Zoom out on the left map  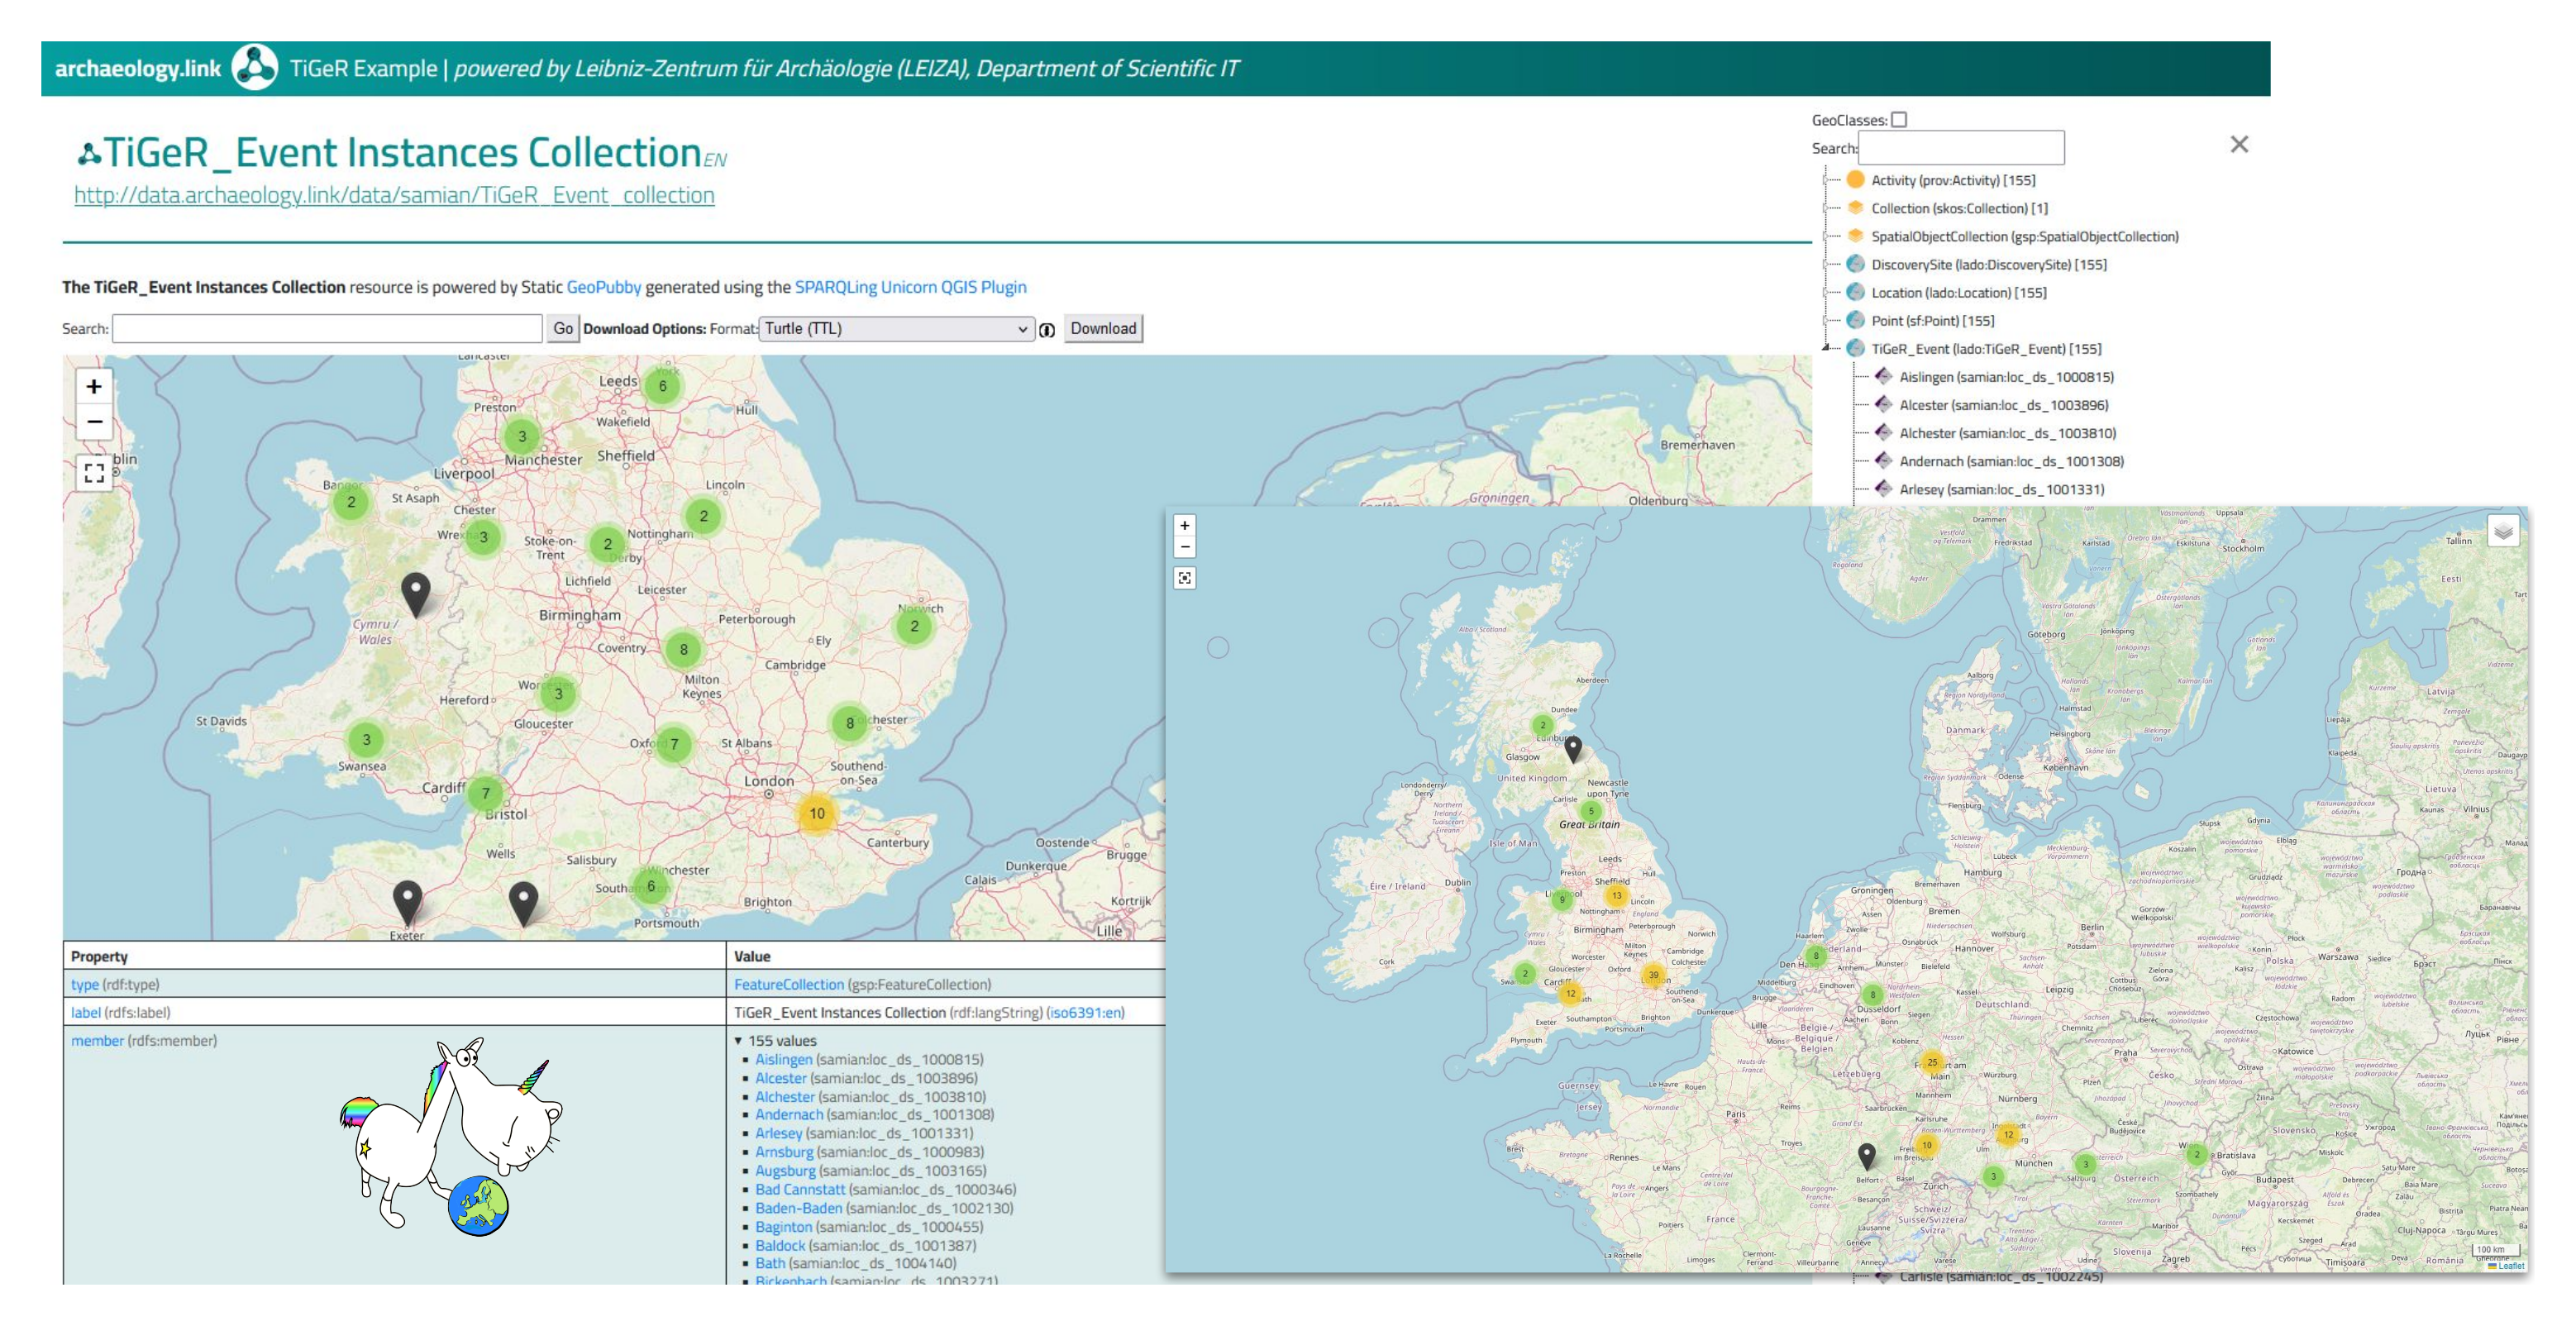coord(94,422)
